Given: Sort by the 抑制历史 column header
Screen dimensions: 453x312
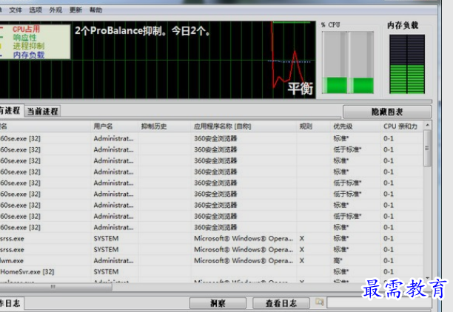Looking at the screenshot, I should coord(164,126).
